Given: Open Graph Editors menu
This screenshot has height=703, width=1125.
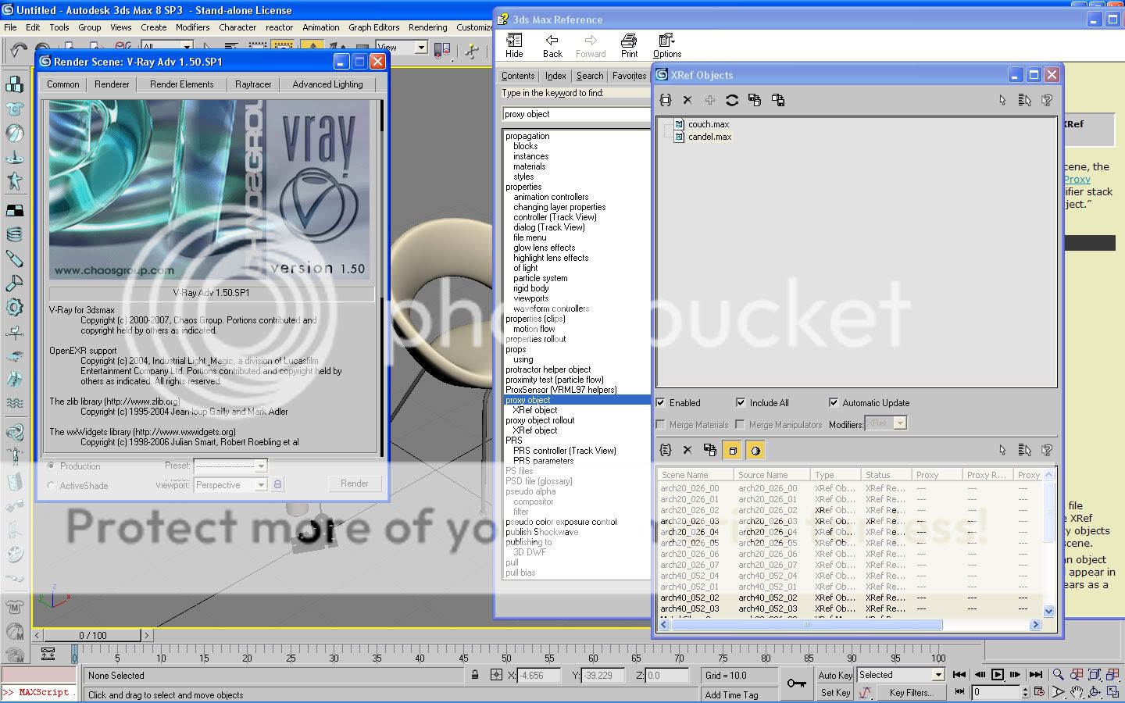Looking at the screenshot, I should coord(373,27).
